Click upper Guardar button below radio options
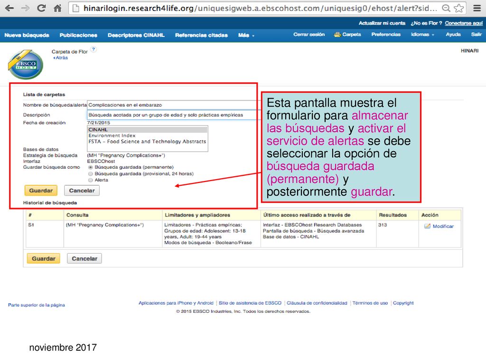 click(41, 191)
